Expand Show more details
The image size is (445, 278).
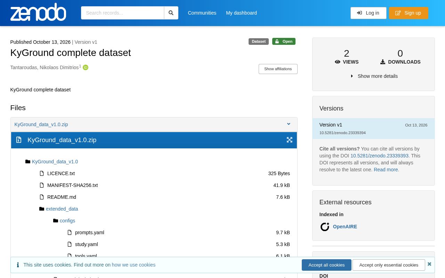point(374,76)
